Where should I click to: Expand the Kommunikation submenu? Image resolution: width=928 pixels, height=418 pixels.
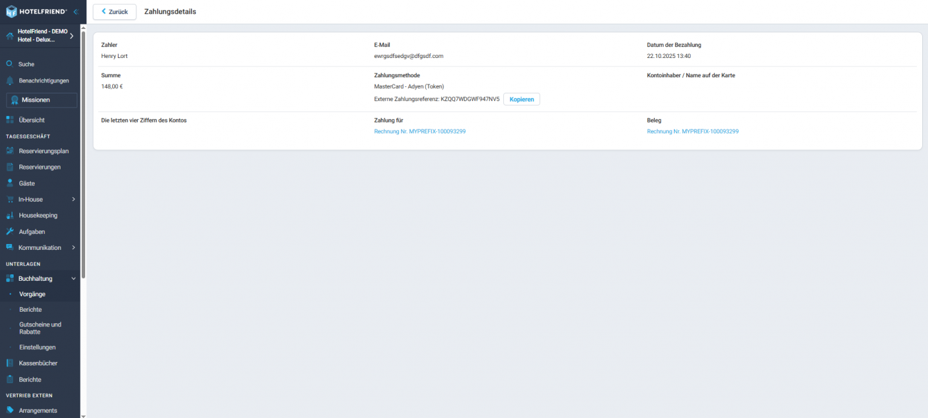[x=73, y=247]
